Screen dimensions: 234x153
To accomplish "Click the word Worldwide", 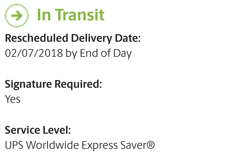I will [x=52, y=145].
